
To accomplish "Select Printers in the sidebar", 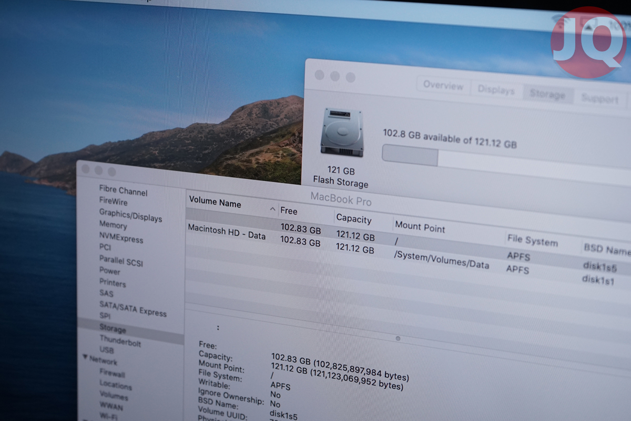I will (113, 283).
